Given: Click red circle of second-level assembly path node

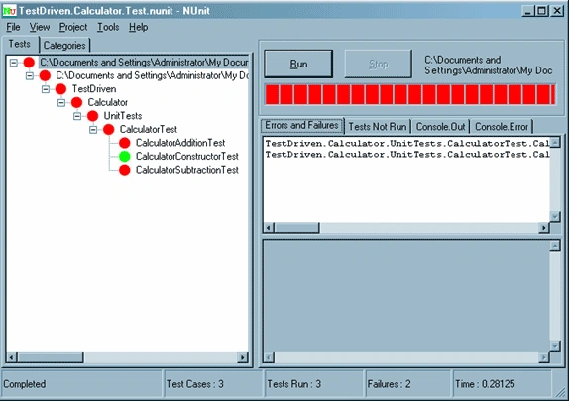Looking at the screenshot, I should pyautogui.click(x=45, y=75).
